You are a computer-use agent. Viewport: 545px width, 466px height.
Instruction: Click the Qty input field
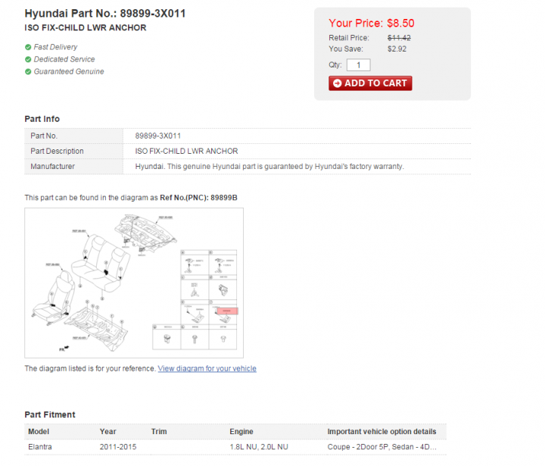pyautogui.click(x=358, y=65)
